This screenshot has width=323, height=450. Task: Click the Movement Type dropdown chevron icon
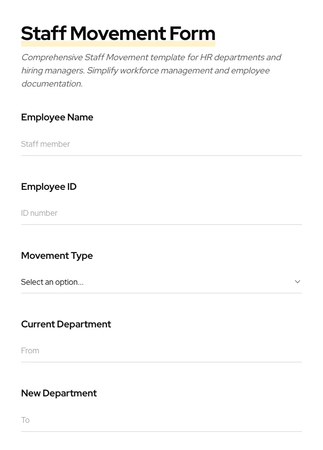(x=297, y=282)
